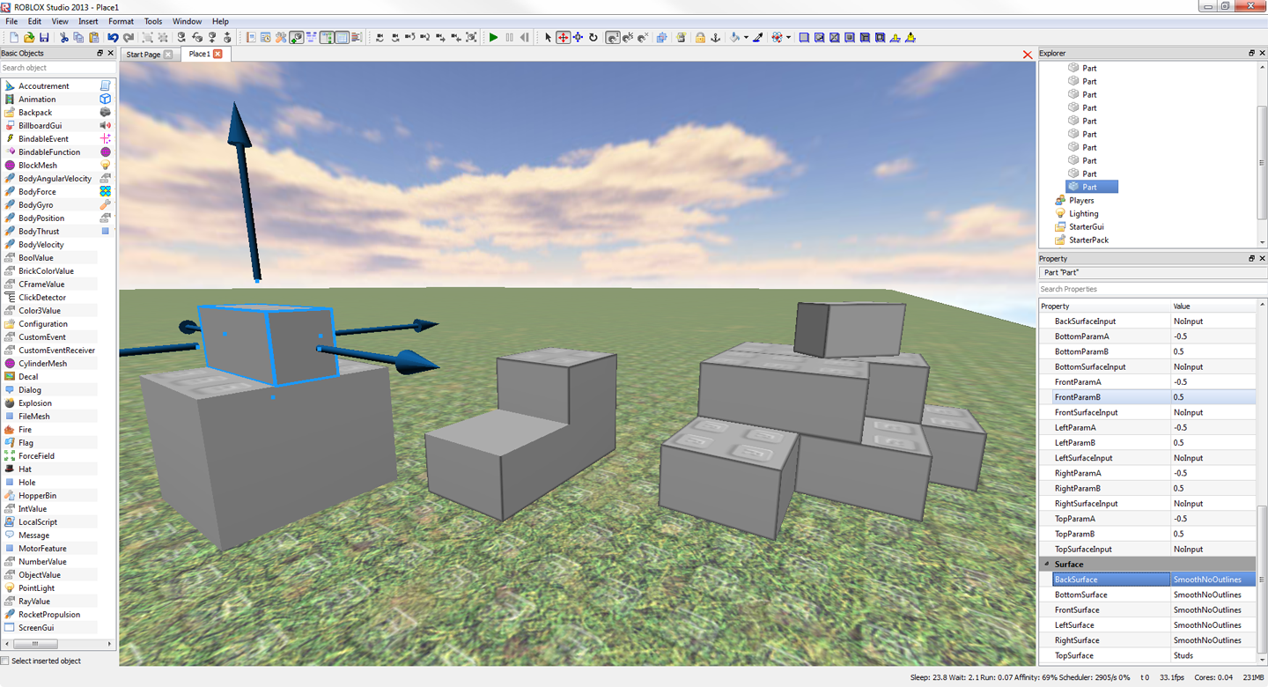Viewport: 1268px width, 687px height.
Task: Click the Search Properties field
Action: (x=1152, y=289)
